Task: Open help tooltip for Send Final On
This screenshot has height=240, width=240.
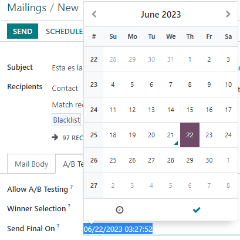Action: (x=58, y=226)
